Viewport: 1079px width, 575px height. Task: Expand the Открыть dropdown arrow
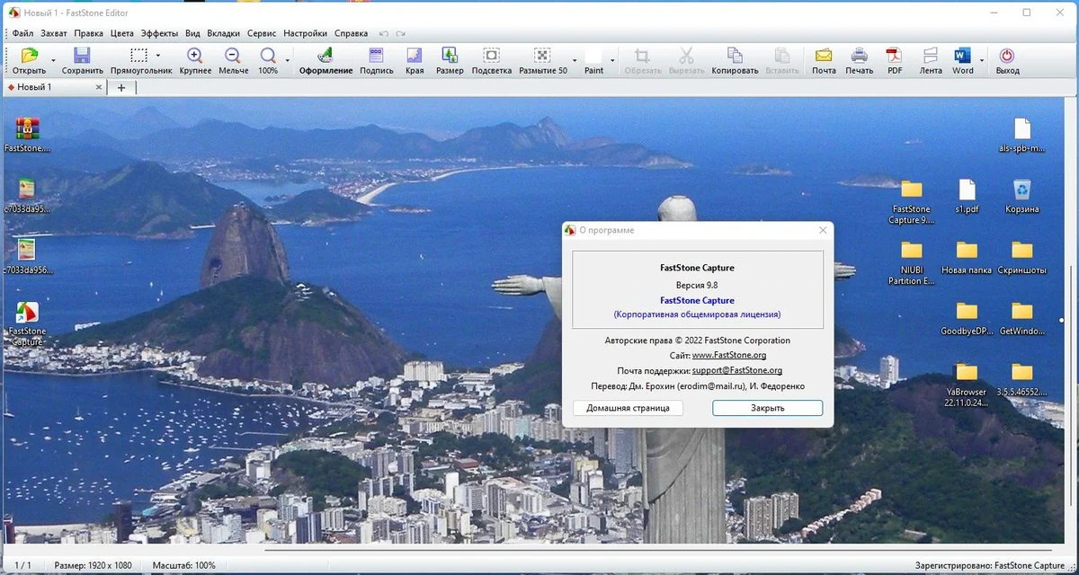(53, 61)
